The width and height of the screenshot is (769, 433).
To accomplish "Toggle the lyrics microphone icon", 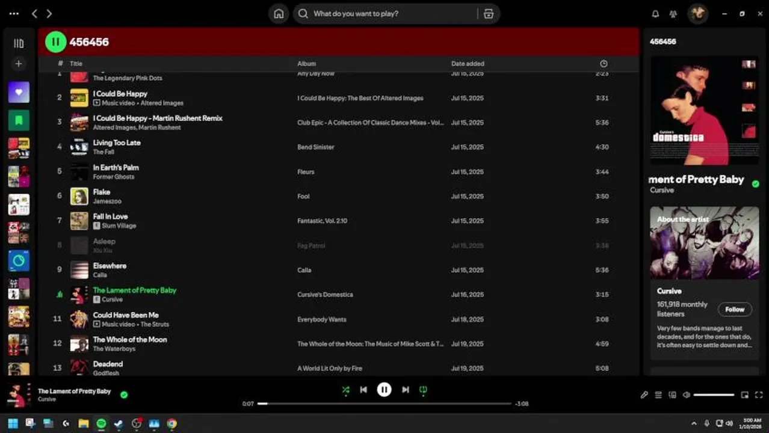I will coord(644,395).
